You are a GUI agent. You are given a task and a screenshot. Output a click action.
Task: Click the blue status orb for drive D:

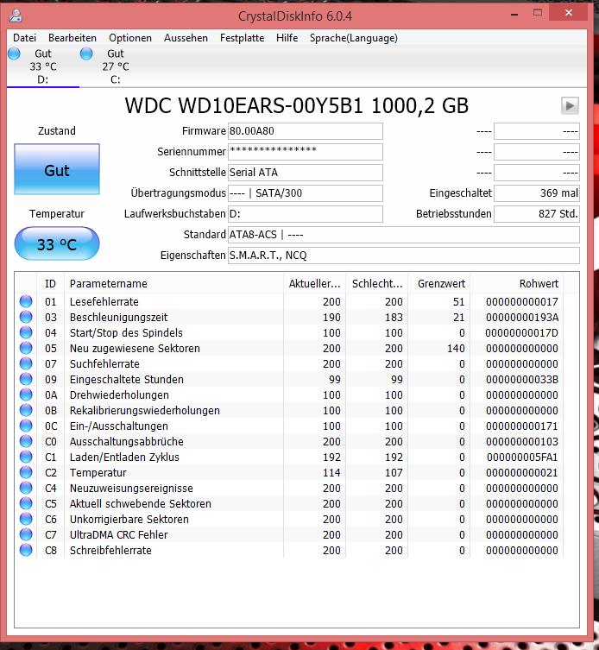pyautogui.click(x=14, y=54)
